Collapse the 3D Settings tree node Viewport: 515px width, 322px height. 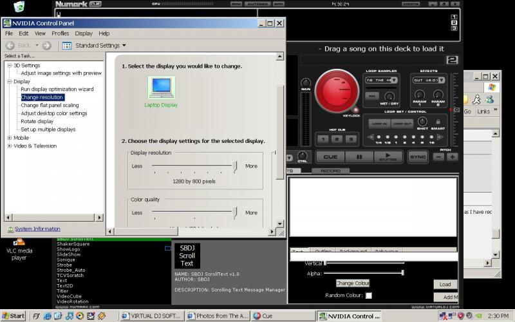[x=10, y=66]
